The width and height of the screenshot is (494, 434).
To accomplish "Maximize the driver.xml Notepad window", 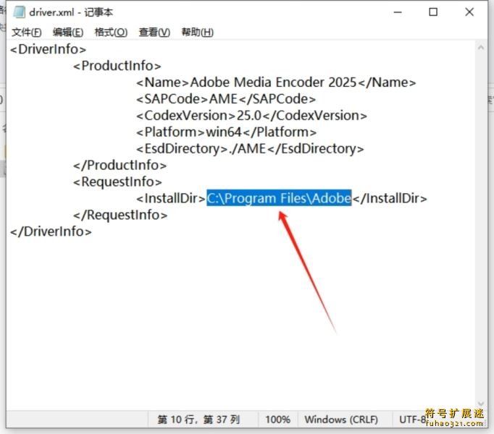I will click(x=433, y=12).
